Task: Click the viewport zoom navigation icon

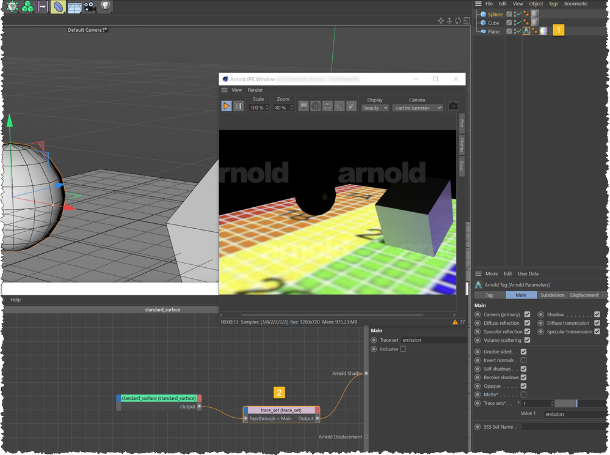Action: (x=449, y=21)
